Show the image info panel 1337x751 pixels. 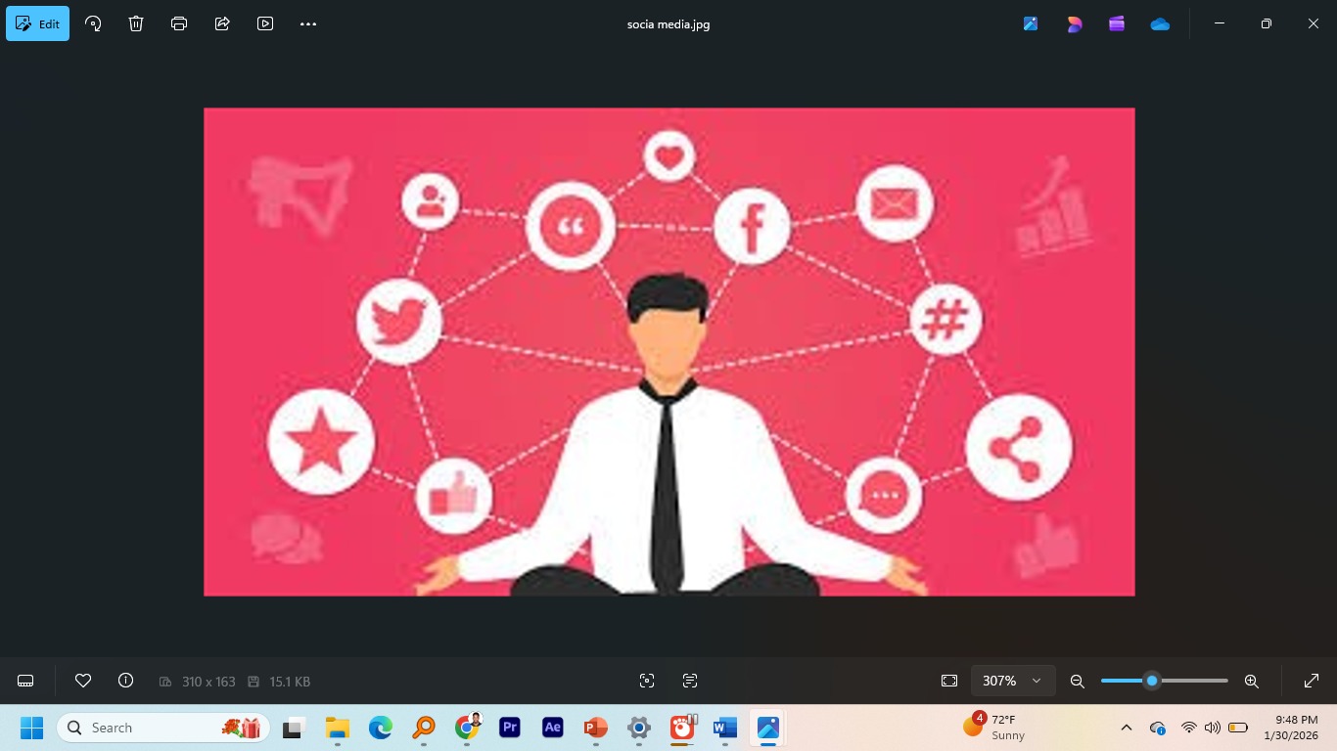pyautogui.click(x=125, y=680)
